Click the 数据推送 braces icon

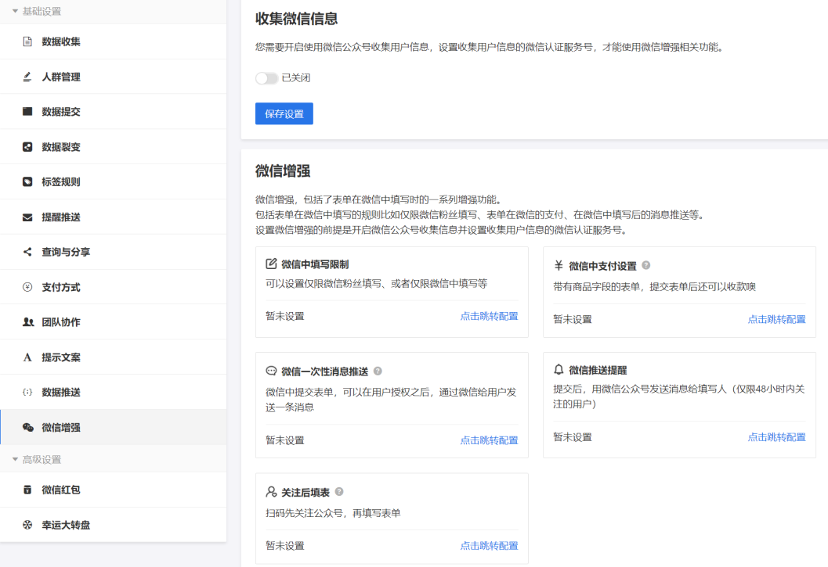[x=27, y=392]
